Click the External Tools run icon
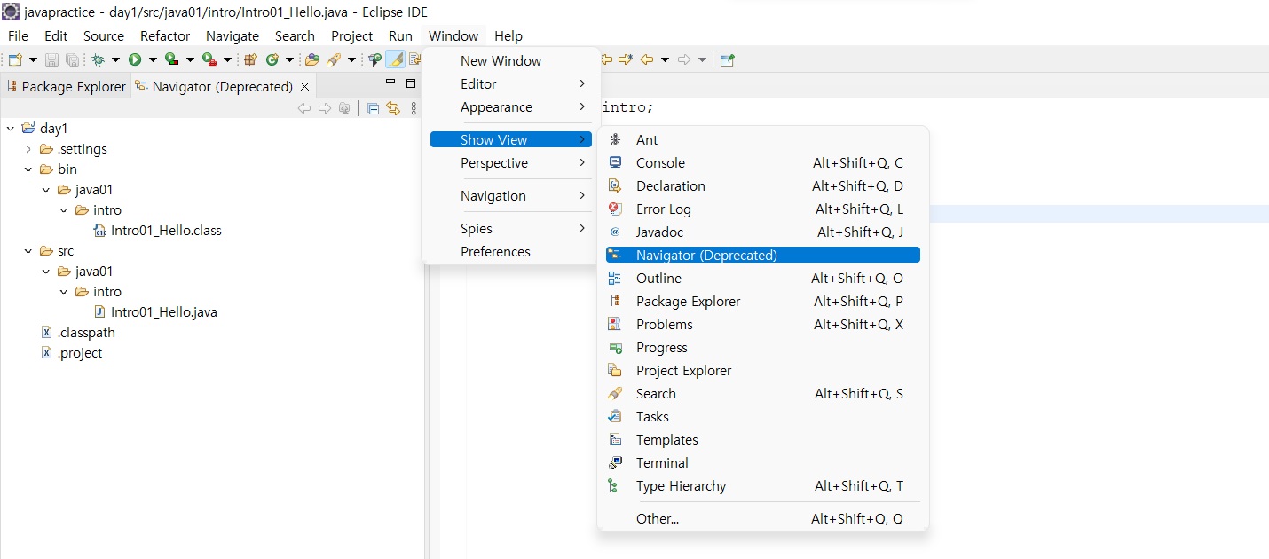The width and height of the screenshot is (1269, 559). 209,59
